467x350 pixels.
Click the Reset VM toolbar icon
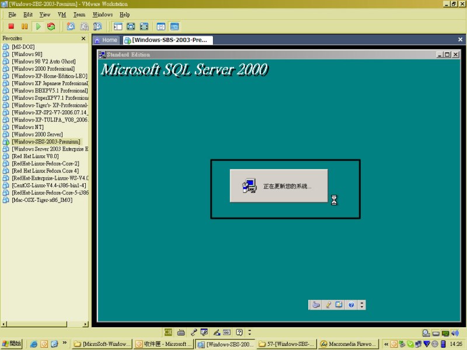pyautogui.click(x=51, y=26)
